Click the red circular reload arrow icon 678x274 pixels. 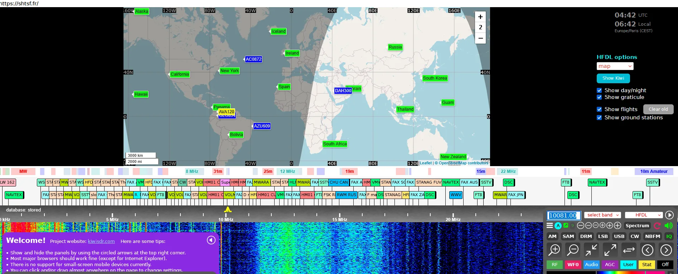[657, 225]
